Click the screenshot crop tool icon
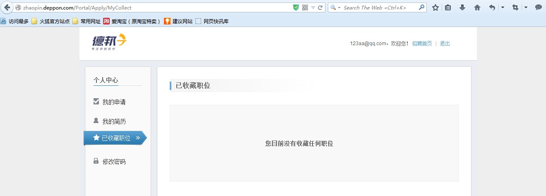546x196 pixels. (x=515, y=7)
